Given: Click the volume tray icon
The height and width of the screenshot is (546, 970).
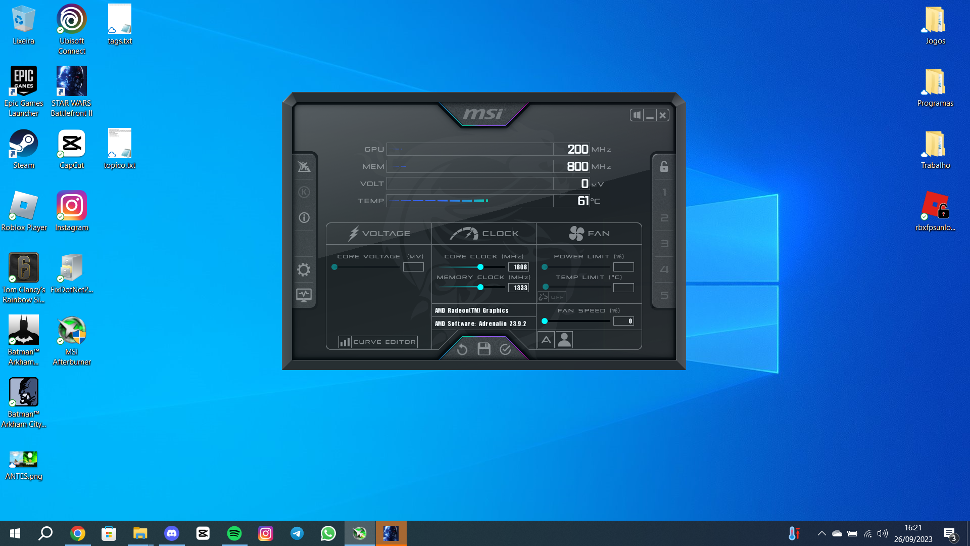Looking at the screenshot, I should [x=883, y=533].
